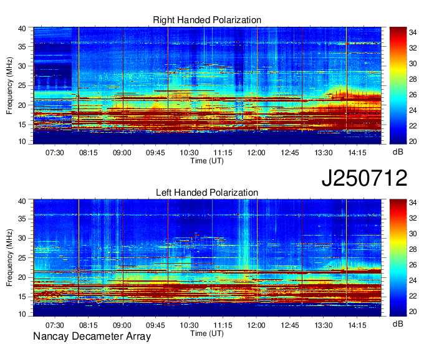Viewport: 424px width, 344px height.
Task: Click the 30 MHz tick on the right-handed panel
Action: (22, 66)
